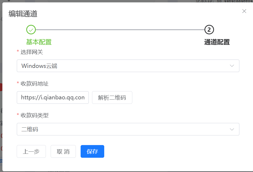Click the 基本配置 step label

(39, 42)
